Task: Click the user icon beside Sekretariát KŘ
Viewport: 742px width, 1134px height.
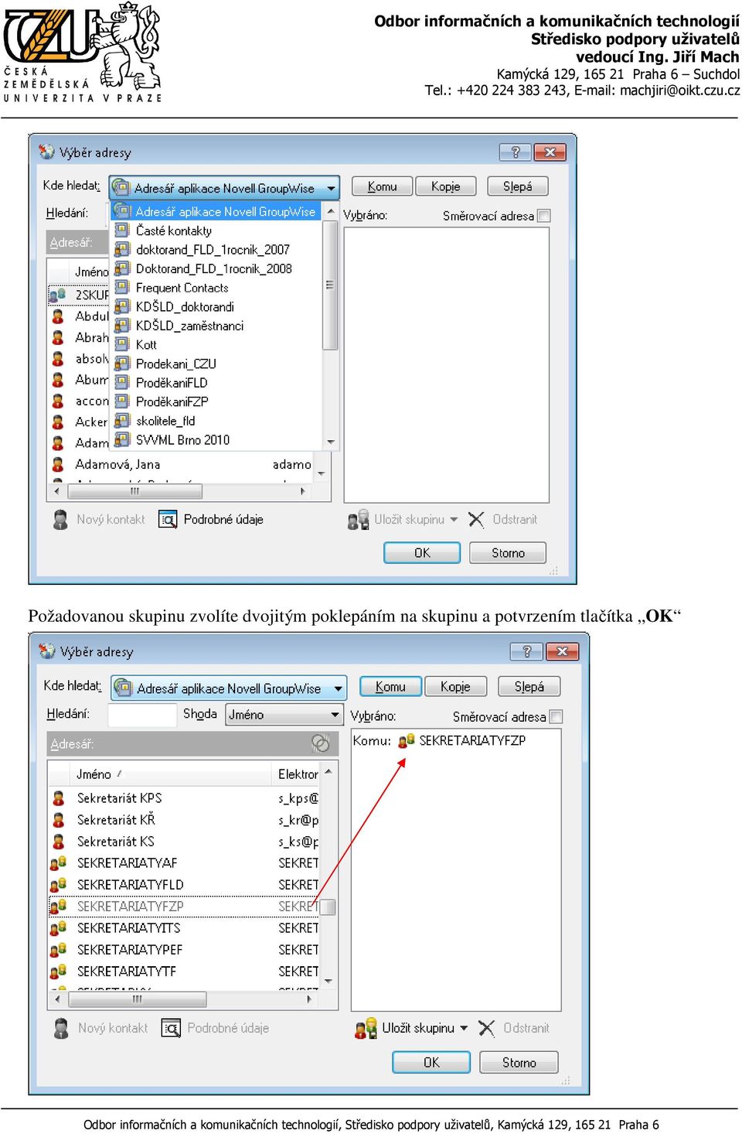Action: [x=58, y=819]
